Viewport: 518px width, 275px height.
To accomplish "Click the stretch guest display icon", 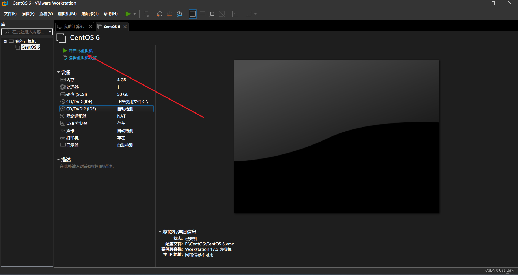I will point(249,14).
